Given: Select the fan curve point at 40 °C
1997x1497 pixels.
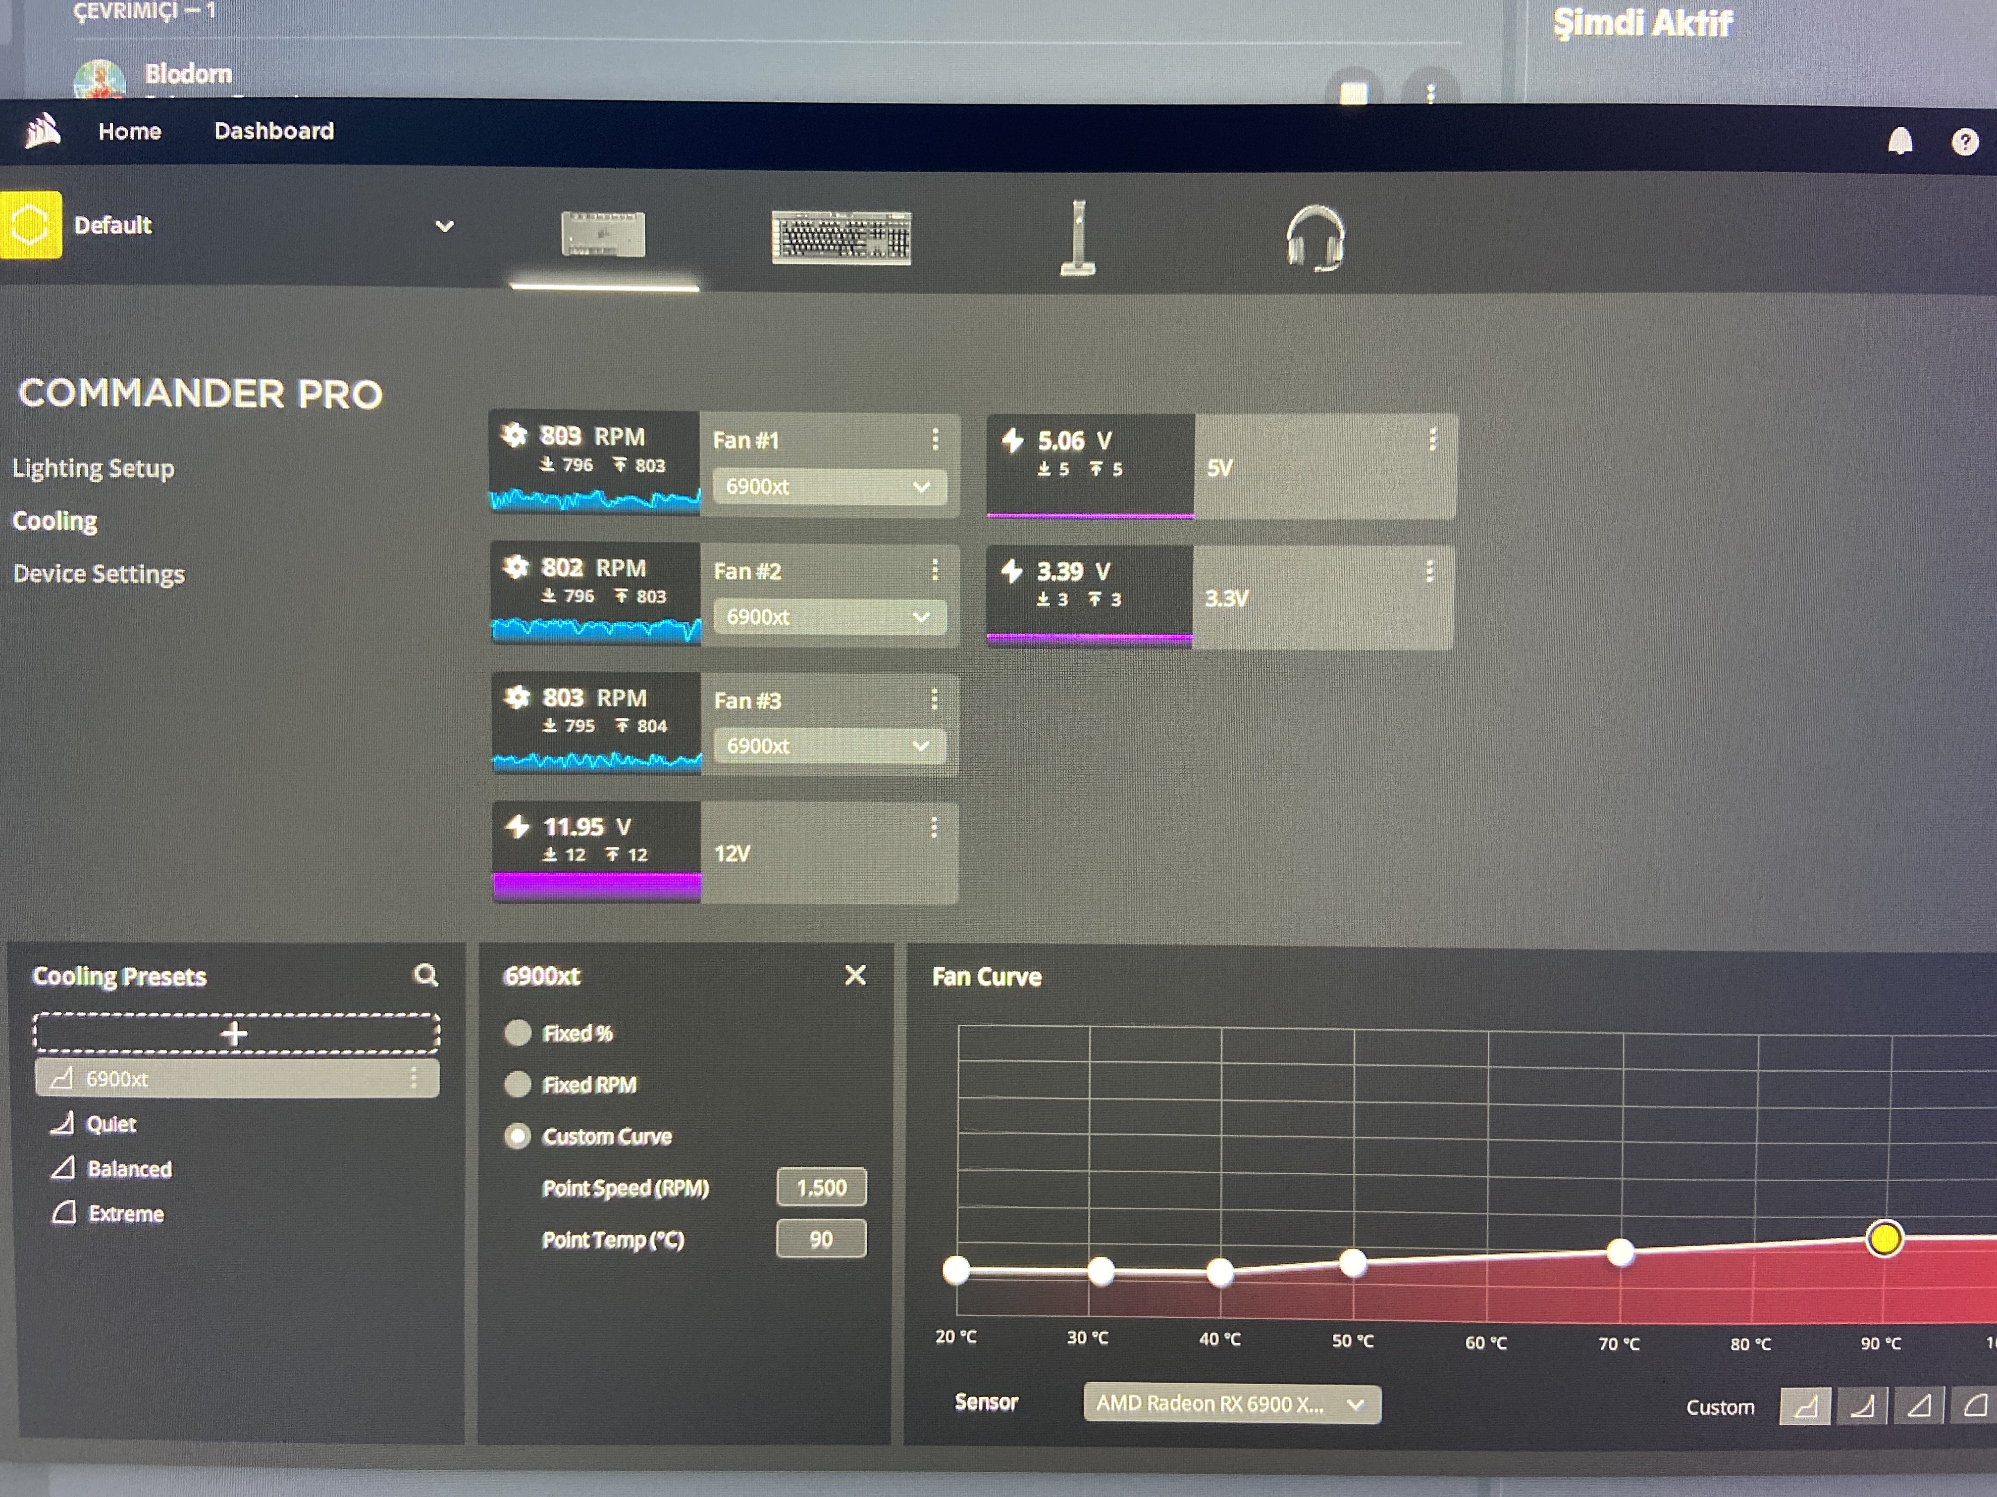Looking at the screenshot, I should coord(1220,1272).
